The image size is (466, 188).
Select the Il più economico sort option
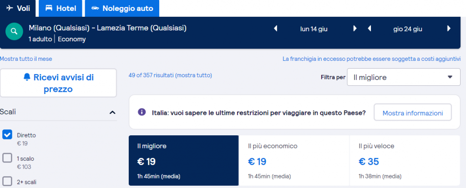pyautogui.click(x=294, y=160)
